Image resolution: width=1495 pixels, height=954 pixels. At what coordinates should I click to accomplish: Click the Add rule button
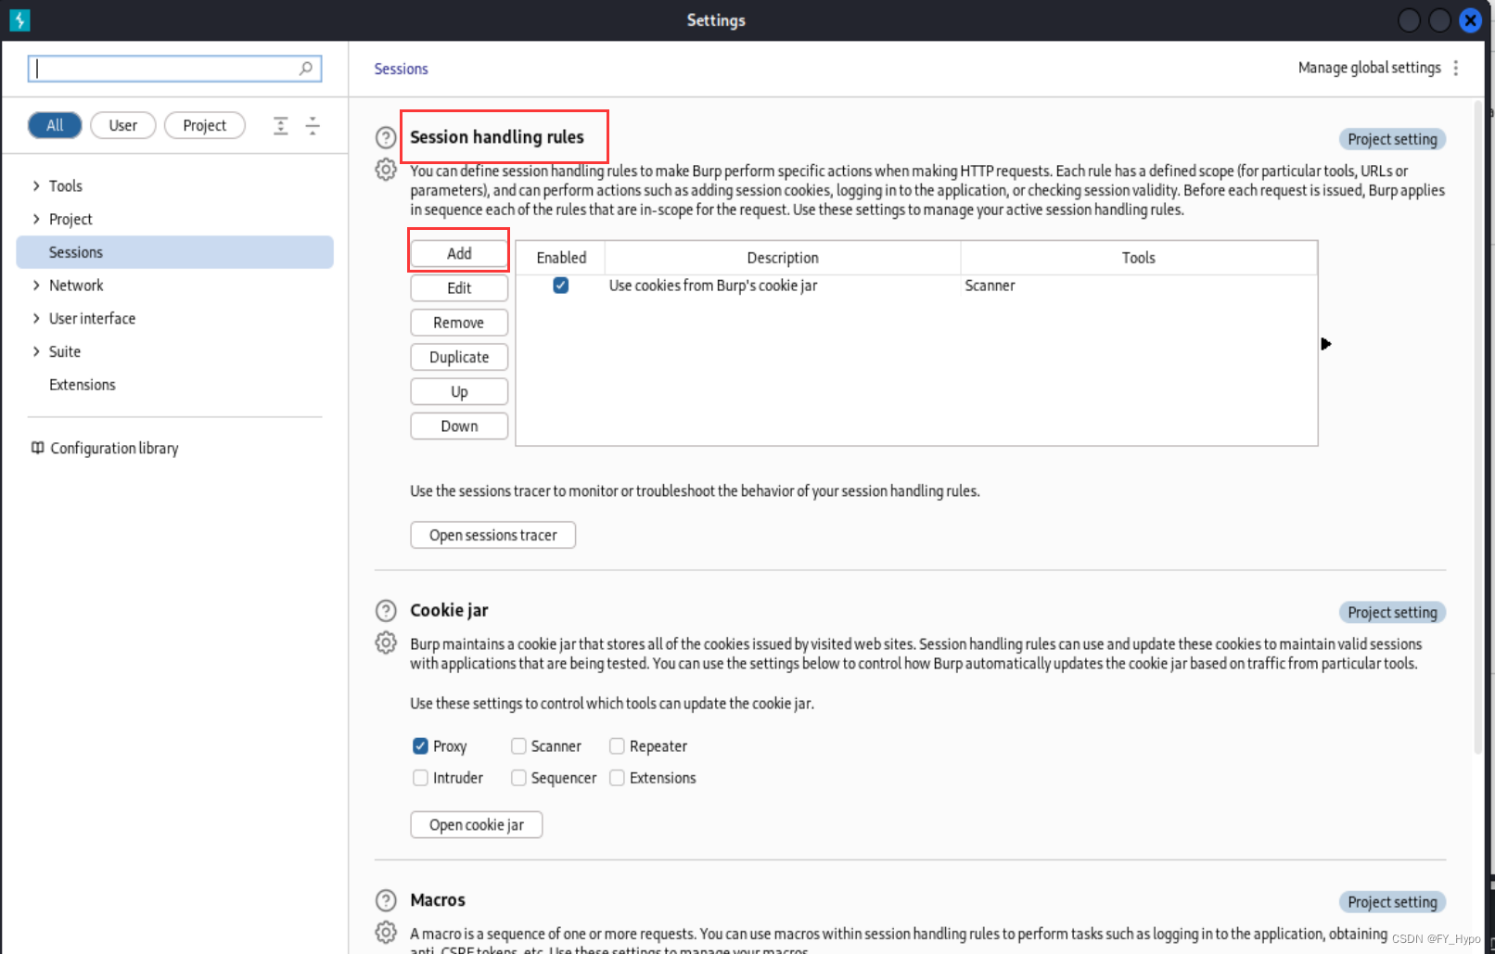coord(459,253)
